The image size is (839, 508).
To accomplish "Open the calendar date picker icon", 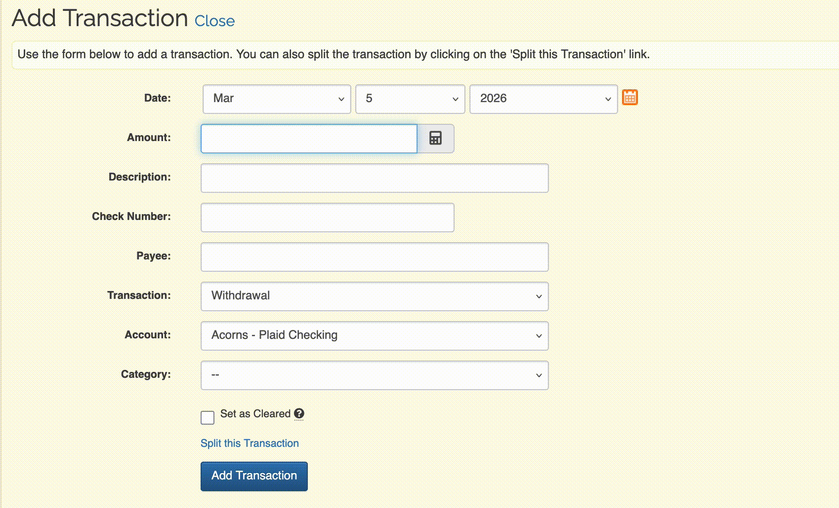I will pos(629,98).
